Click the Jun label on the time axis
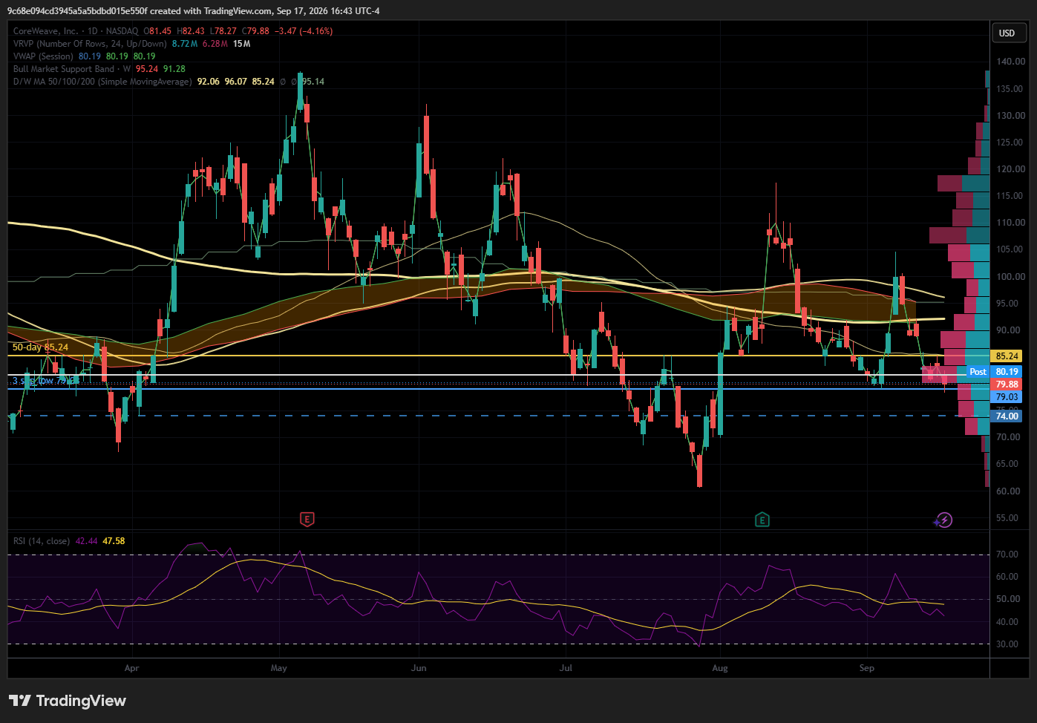 [x=419, y=668]
